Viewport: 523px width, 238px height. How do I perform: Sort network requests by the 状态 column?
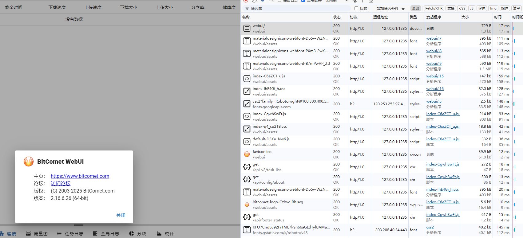coord(340,17)
